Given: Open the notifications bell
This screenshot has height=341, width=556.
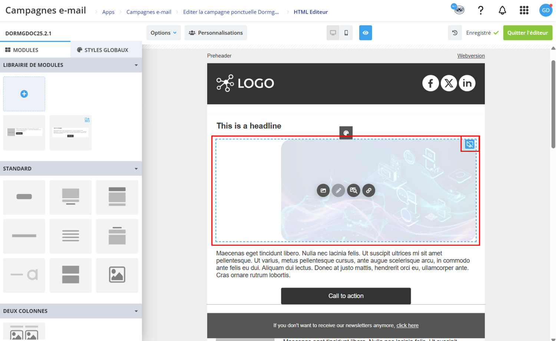Looking at the screenshot, I should tap(502, 10).
